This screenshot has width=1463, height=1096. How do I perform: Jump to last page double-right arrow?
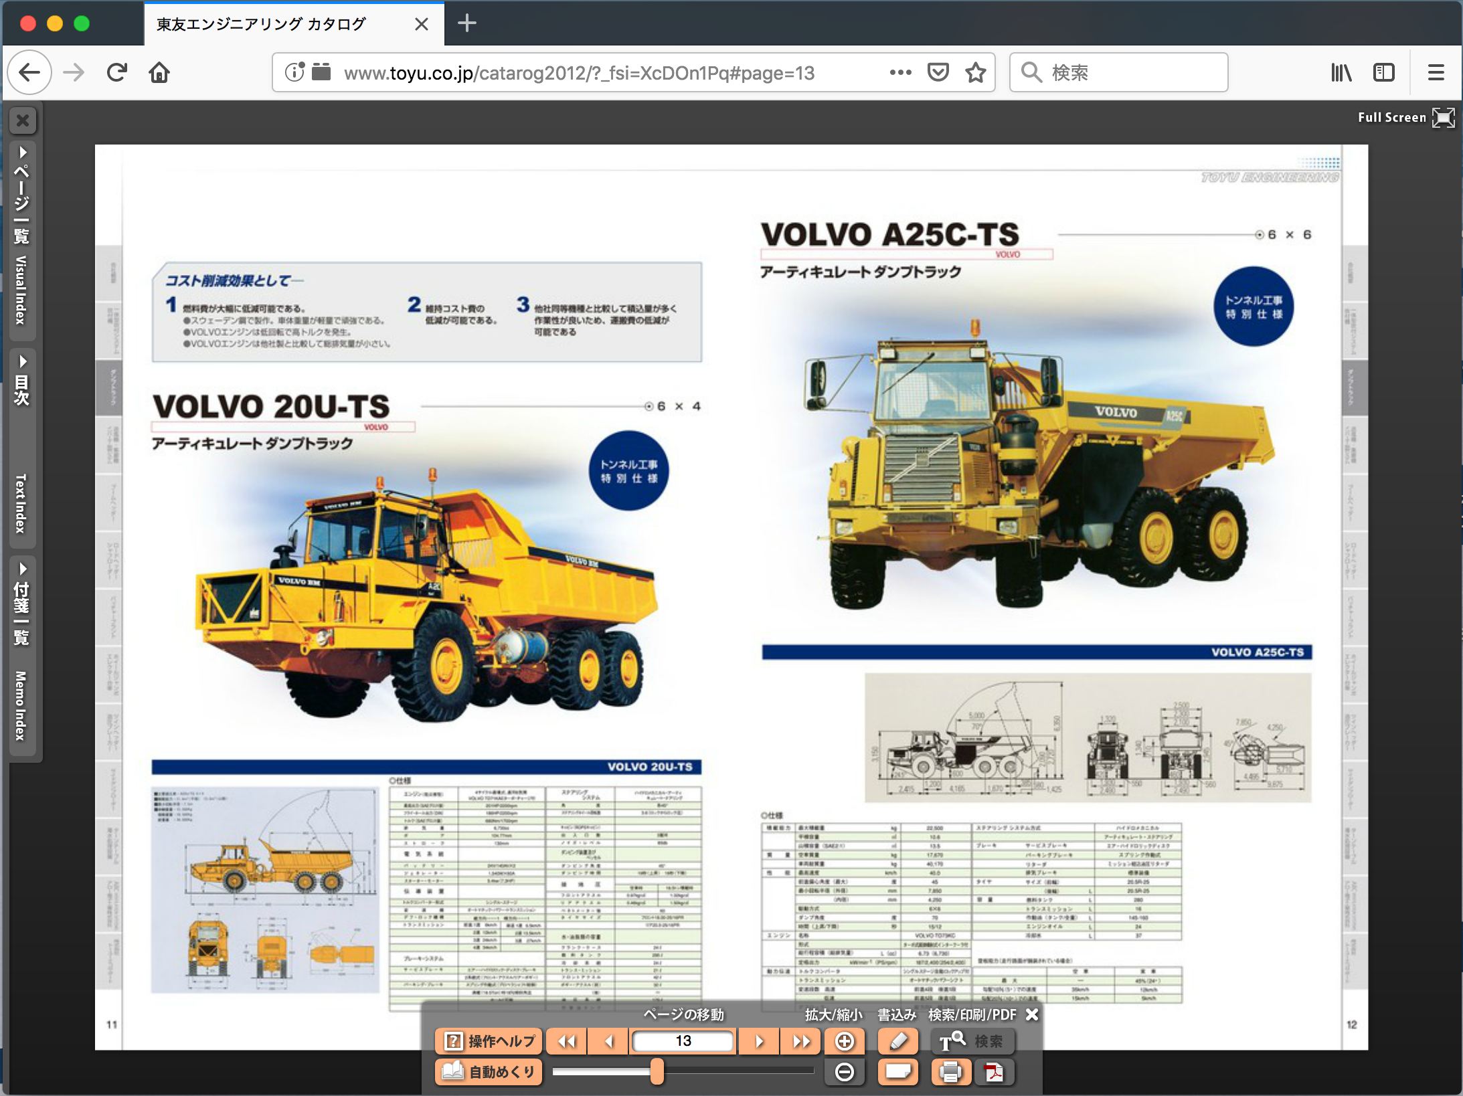tap(800, 1041)
